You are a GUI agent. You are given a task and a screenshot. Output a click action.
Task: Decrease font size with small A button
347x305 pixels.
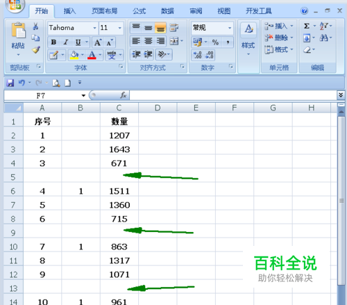click(110, 42)
